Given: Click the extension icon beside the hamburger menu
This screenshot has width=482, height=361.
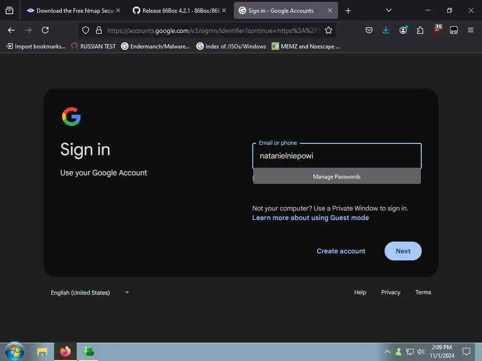Looking at the screenshot, I should pyautogui.click(x=454, y=30).
